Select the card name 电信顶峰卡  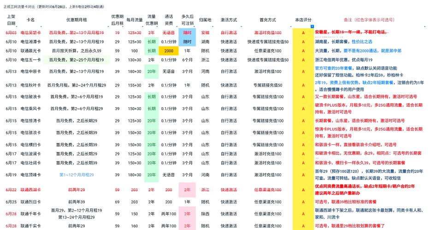[31, 175]
